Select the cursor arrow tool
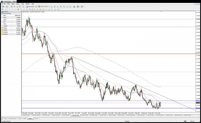The height and width of the screenshot is (123, 201). [x=3, y=9]
